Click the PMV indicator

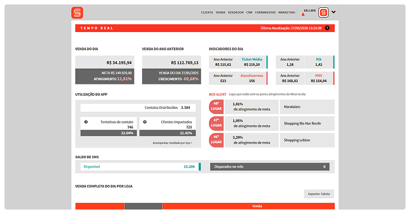tap(319, 78)
